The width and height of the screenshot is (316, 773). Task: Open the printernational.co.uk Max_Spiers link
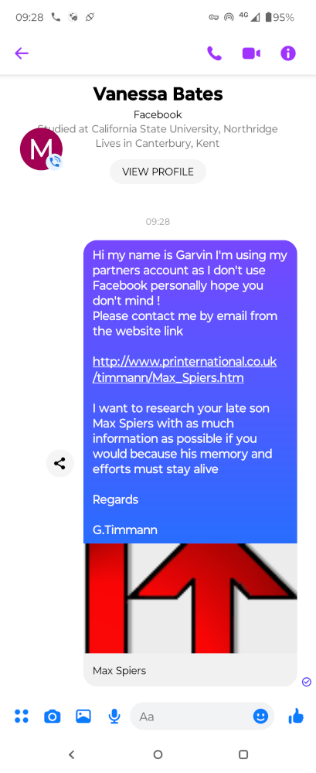click(185, 369)
